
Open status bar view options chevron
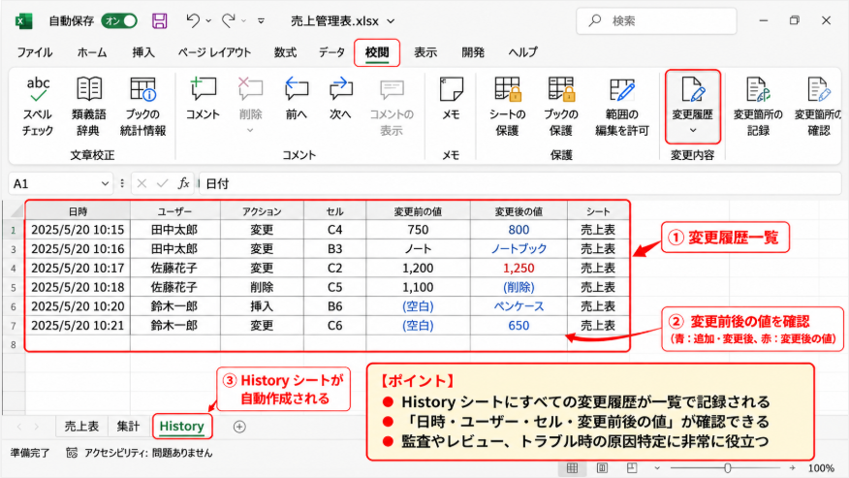coord(657,468)
